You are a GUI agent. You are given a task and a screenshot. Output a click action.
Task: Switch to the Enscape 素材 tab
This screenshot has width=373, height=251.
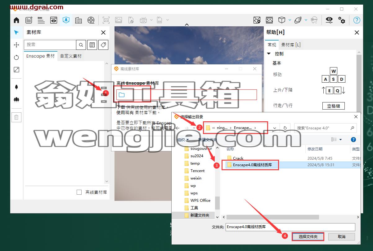click(40, 56)
